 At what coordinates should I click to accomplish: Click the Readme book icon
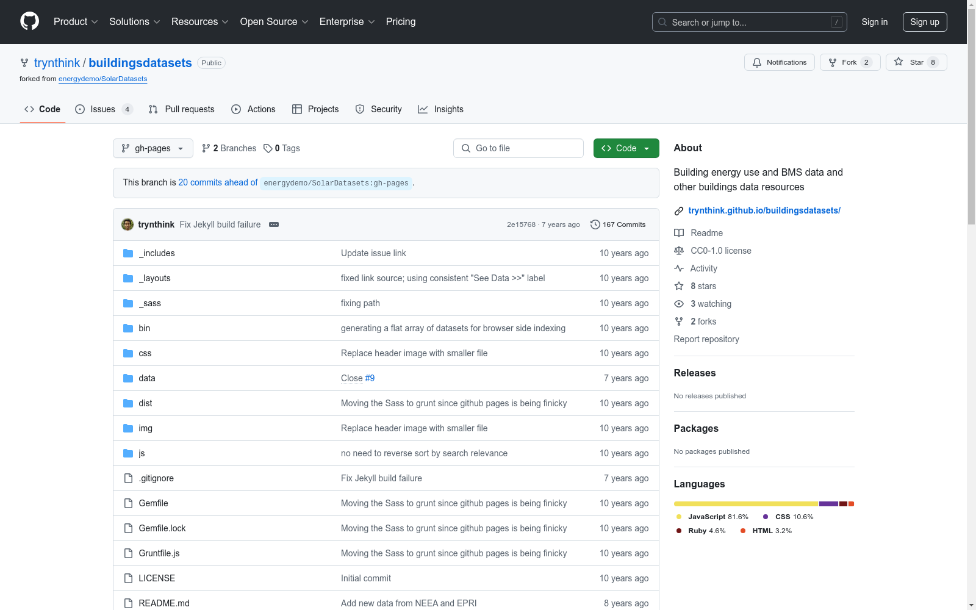click(679, 233)
